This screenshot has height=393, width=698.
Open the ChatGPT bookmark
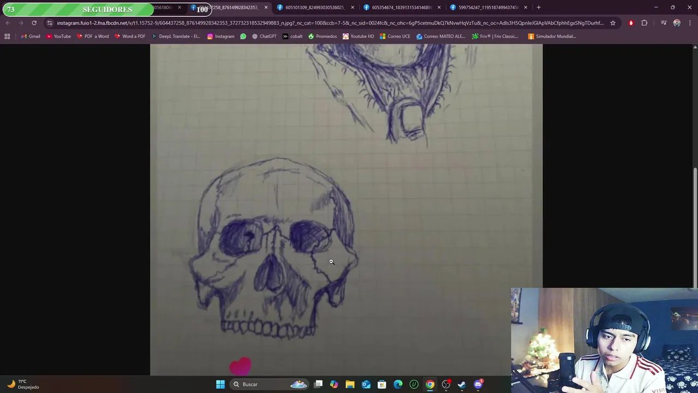pyautogui.click(x=264, y=36)
